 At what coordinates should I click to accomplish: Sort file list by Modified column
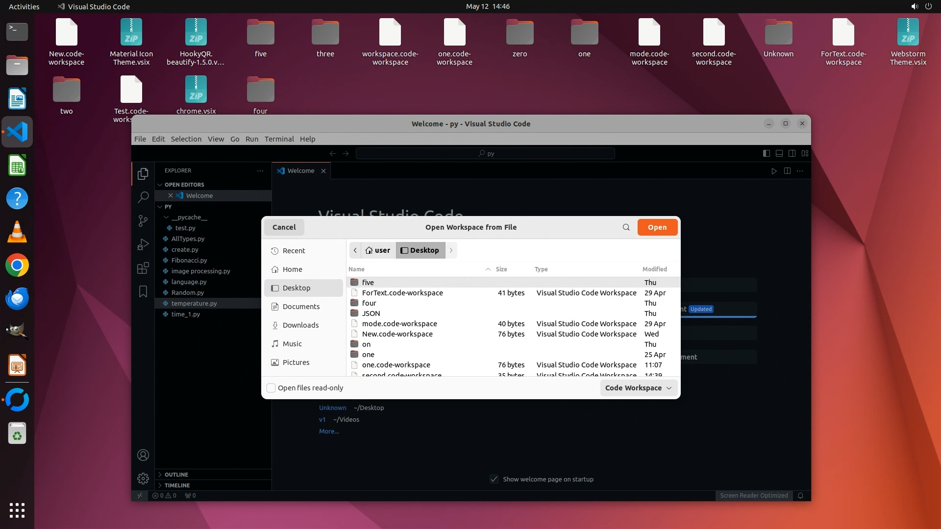[x=654, y=269]
